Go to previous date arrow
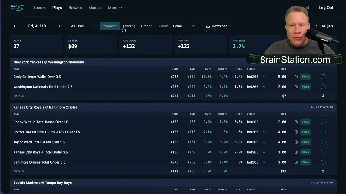This screenshot has height=194, width=346. click(14, 26)
